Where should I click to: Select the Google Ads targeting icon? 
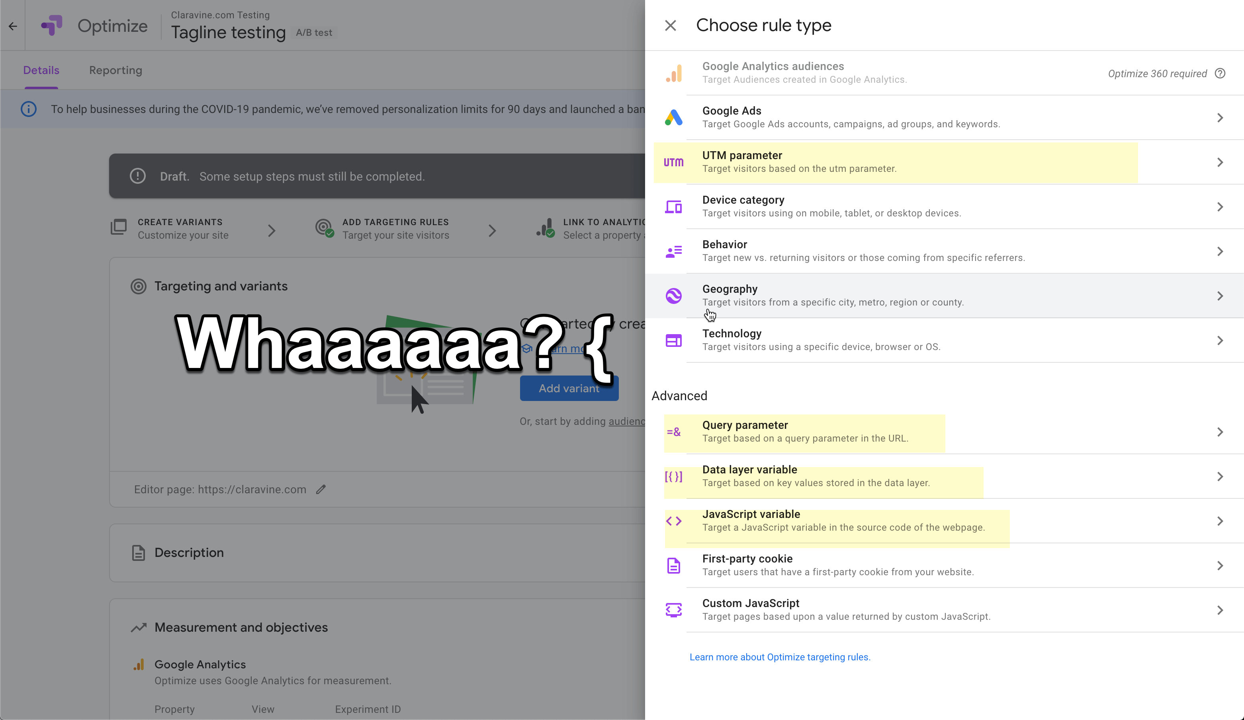point(673,117)
